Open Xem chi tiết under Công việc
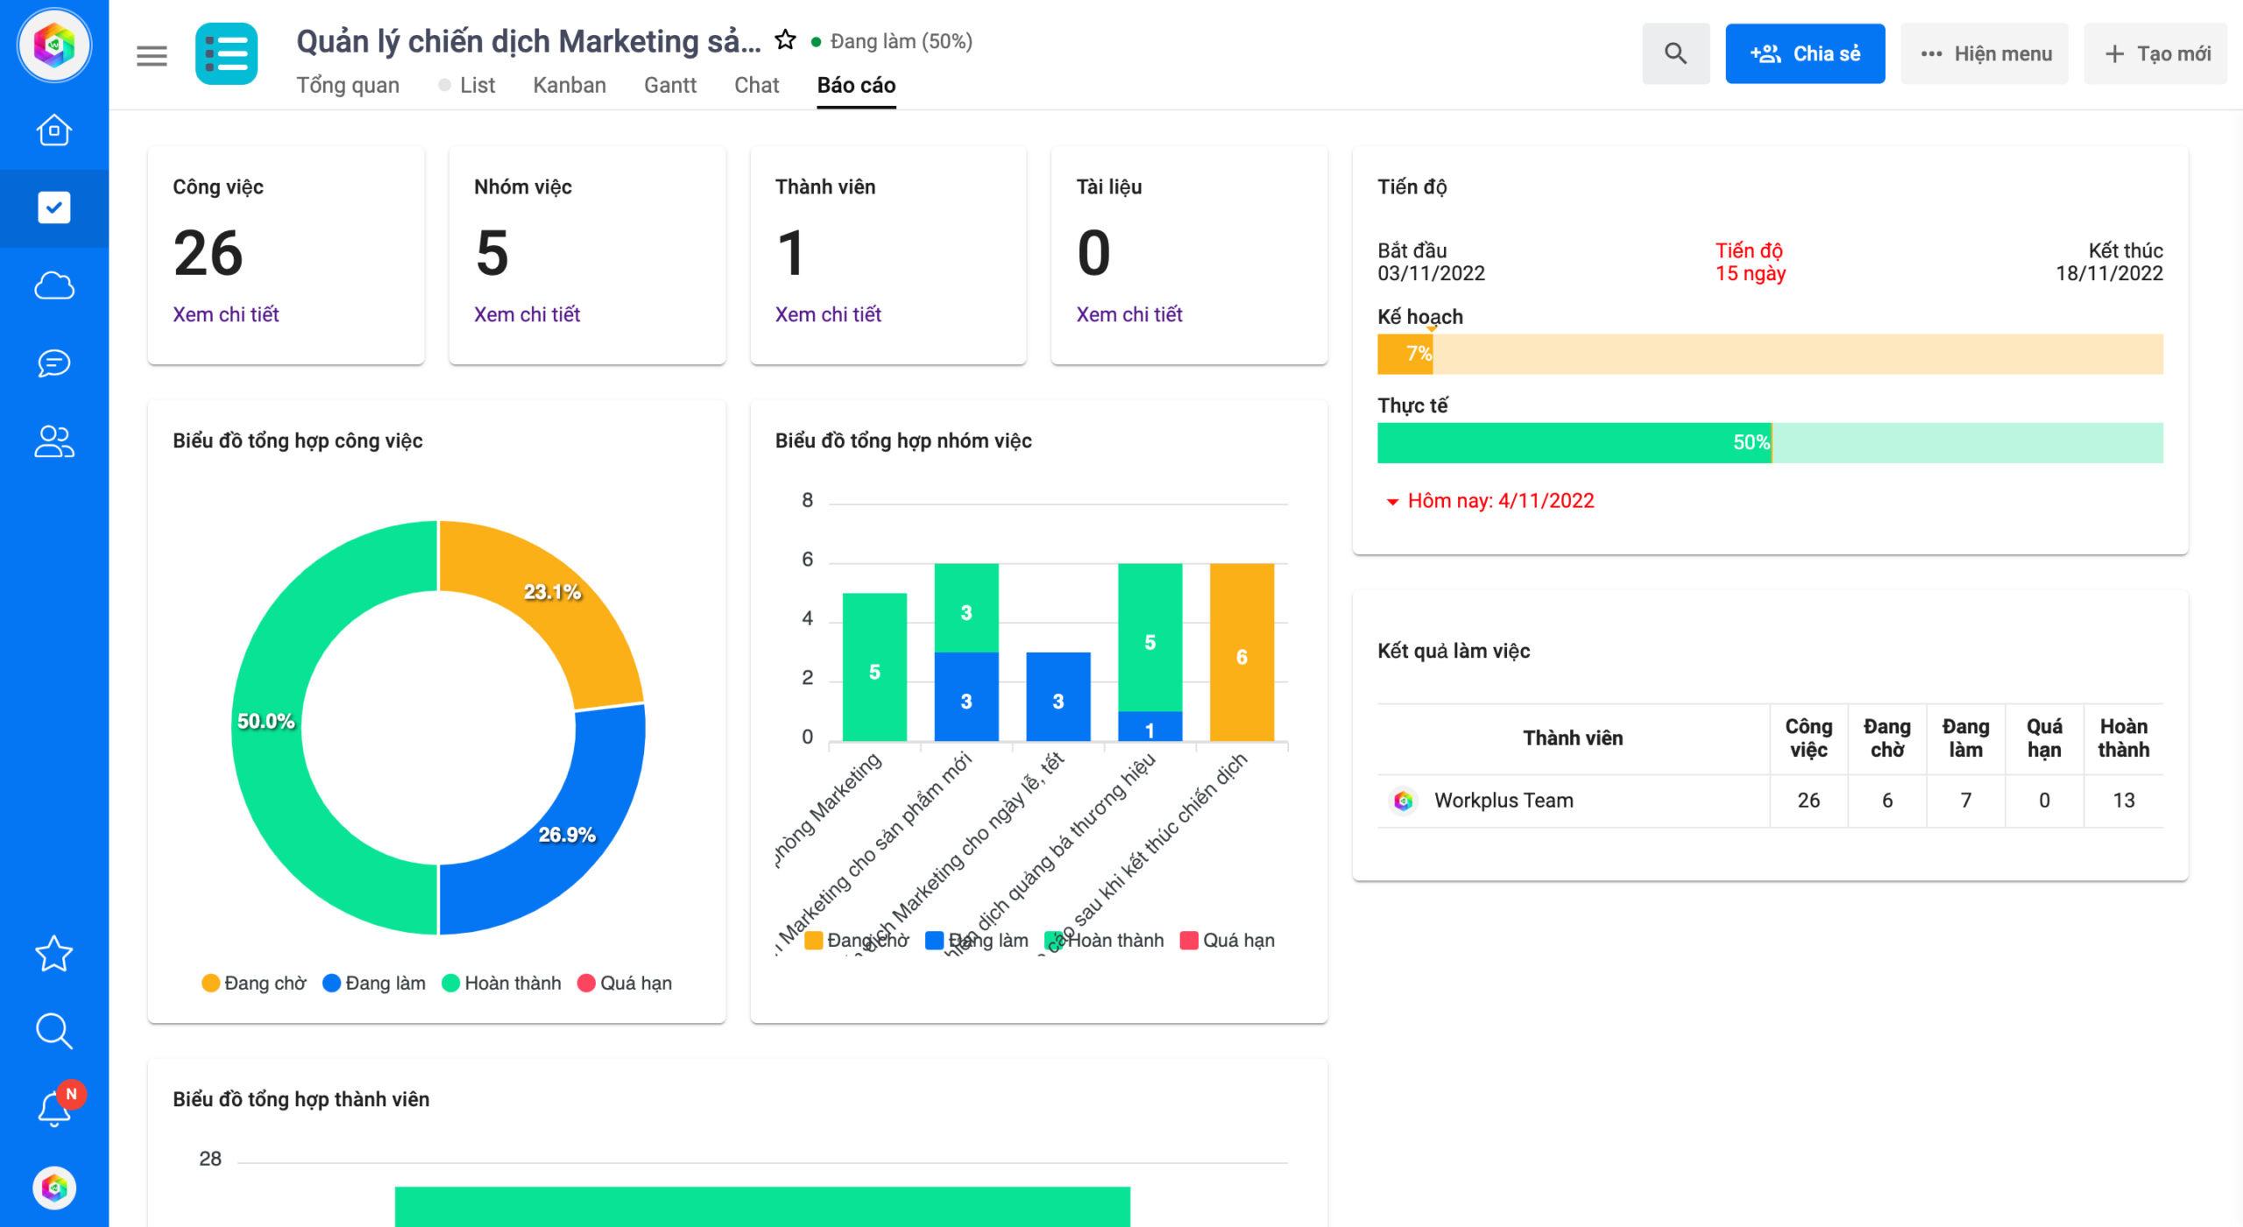 225,314
